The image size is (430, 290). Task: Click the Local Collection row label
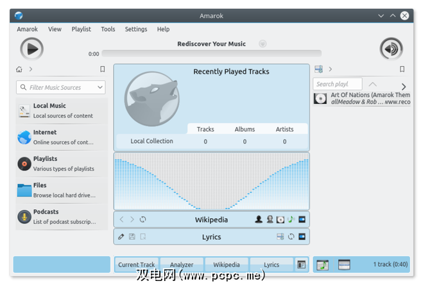click(151, 141)
